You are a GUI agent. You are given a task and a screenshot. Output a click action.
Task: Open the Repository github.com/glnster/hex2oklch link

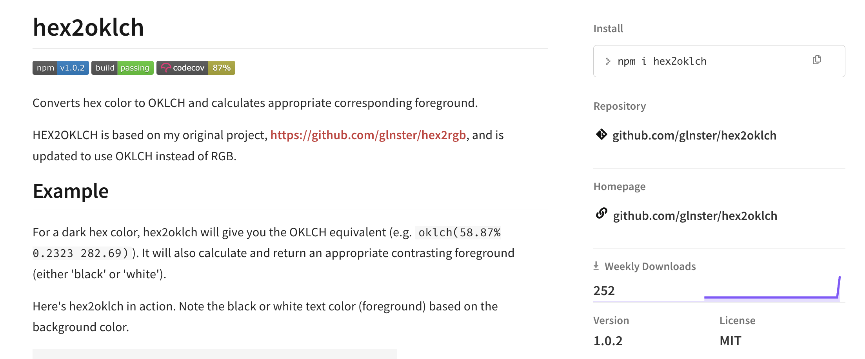[x=694, y=136]
